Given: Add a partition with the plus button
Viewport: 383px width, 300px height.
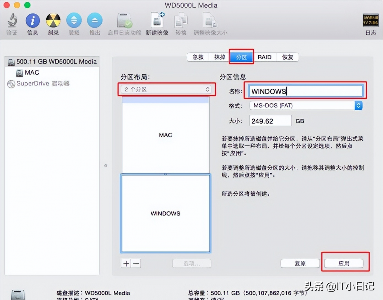Looking at the screenshot, I should point(126,263).
